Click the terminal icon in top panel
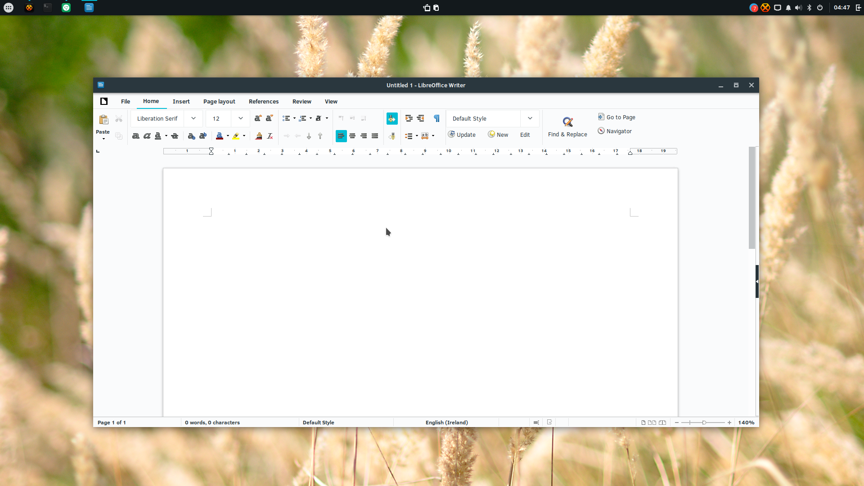This screenshot has height=486, width=864. click(x=47, y=7)
